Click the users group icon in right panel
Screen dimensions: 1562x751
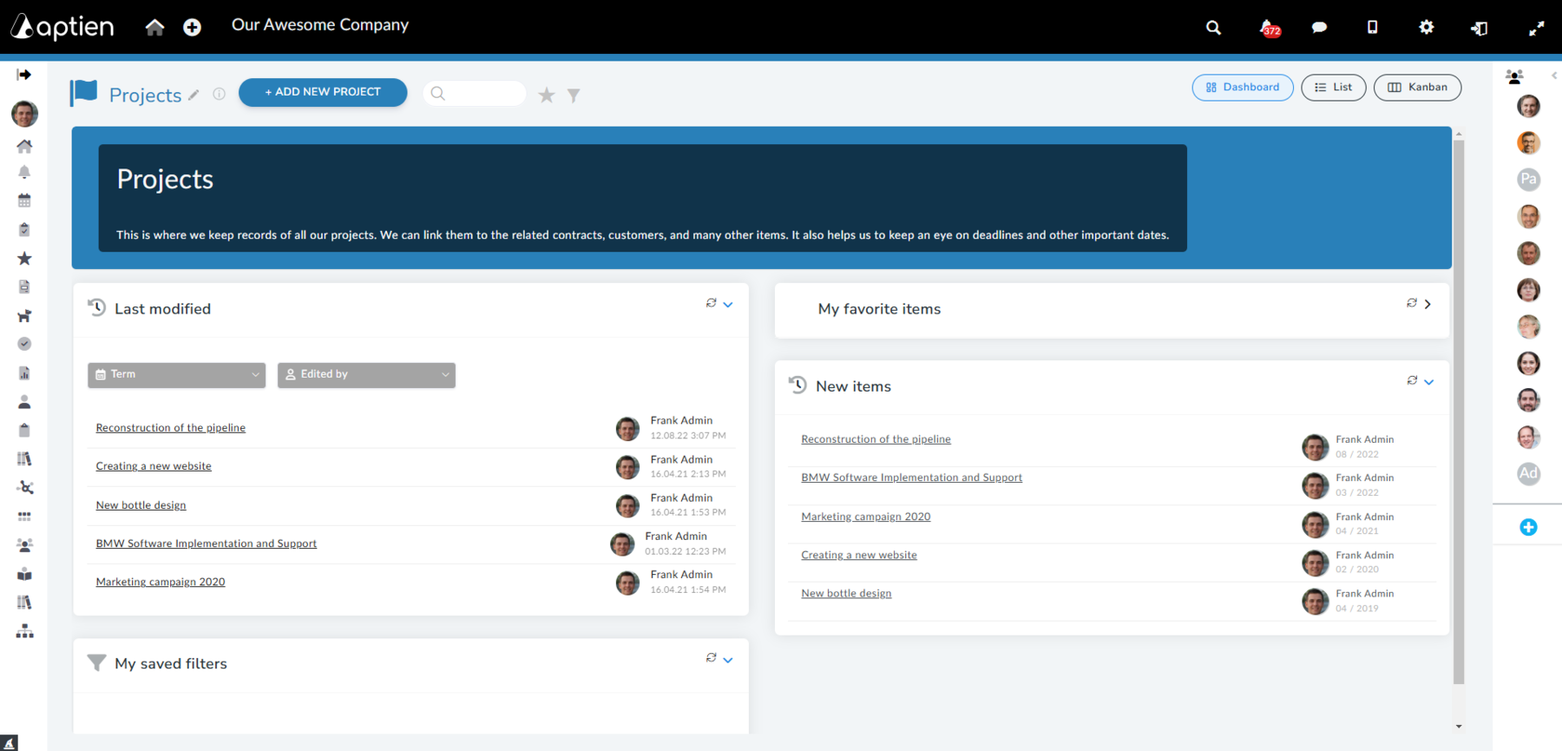pyautogui.click(x=1514, y=76)
